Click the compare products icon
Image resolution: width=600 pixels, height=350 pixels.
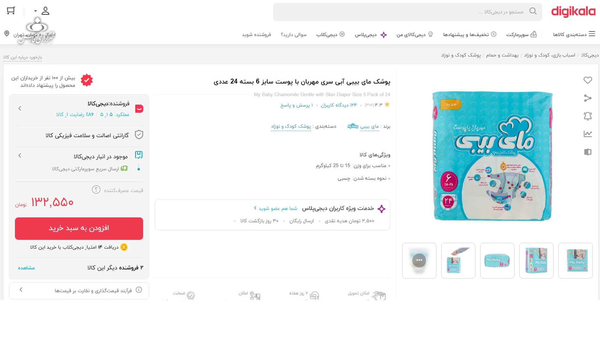point(588,152)
